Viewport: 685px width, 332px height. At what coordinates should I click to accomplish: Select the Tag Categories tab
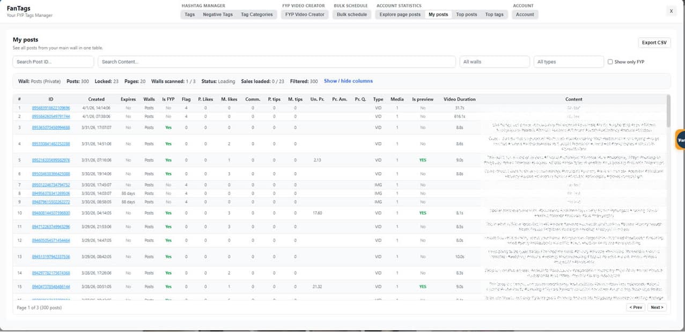(257, 14)
